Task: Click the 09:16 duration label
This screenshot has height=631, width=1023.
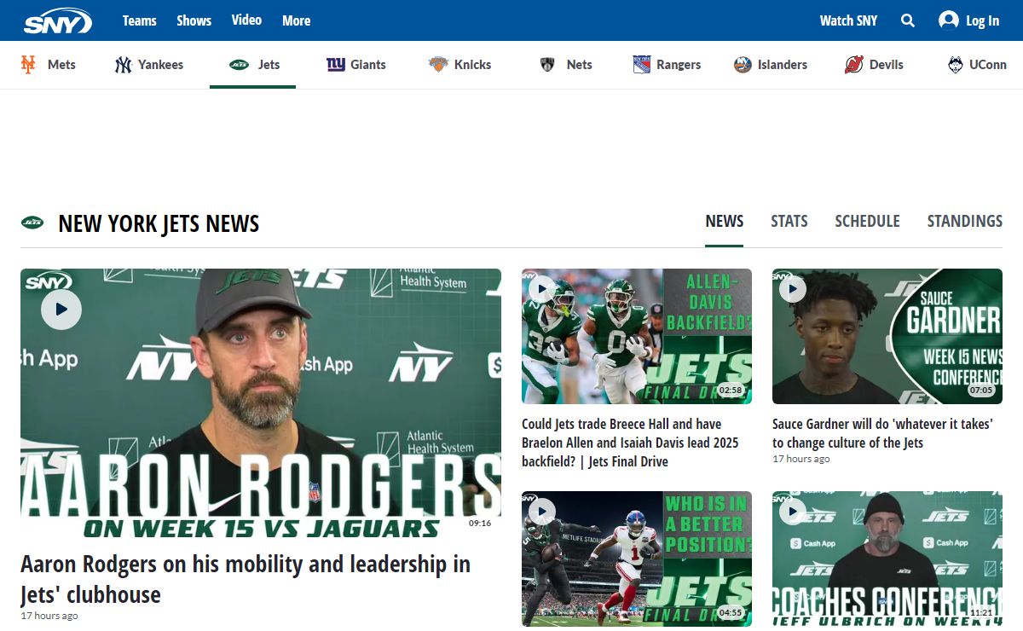Action: (480, 523)
